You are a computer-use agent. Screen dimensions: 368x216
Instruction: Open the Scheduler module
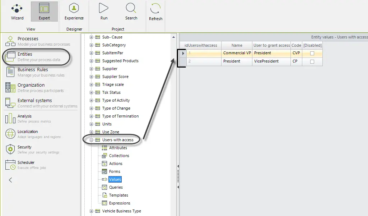[25, 165]
